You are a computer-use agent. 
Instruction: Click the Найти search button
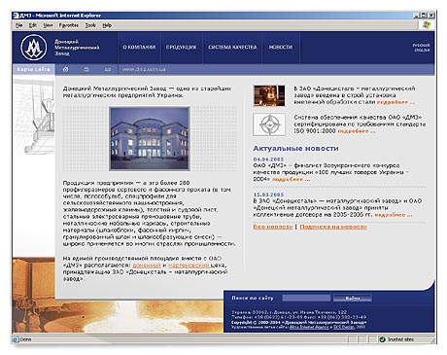[x=353, y=298]
